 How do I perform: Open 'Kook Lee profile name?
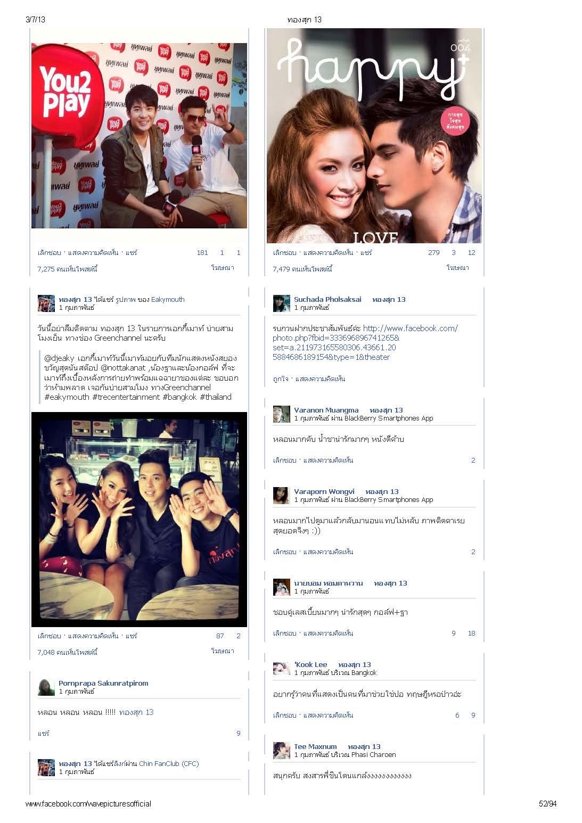pos(310,665)
